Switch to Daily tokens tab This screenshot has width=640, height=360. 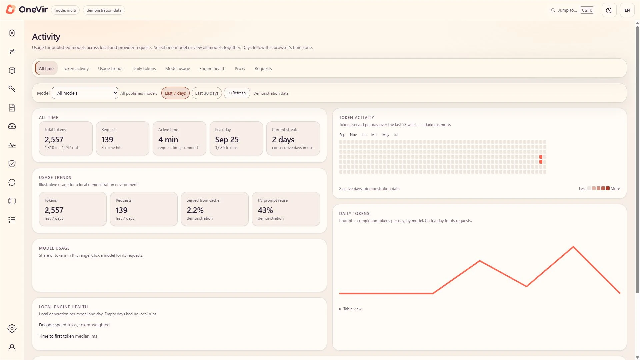(x=144, y=68)
